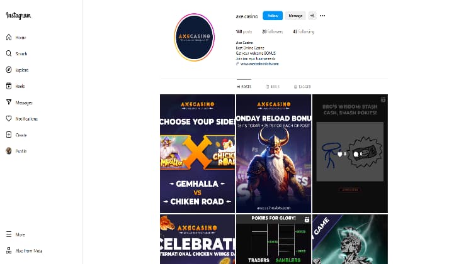The width and height of the screenshot is (466, 264).
Task: Click the similar accounts suggestion icon button
Action: [x=312, y=16]
